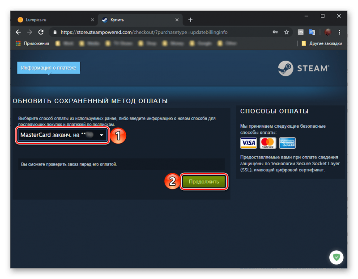Go back with the browser back arrow
358x279 pixels.
18,32
